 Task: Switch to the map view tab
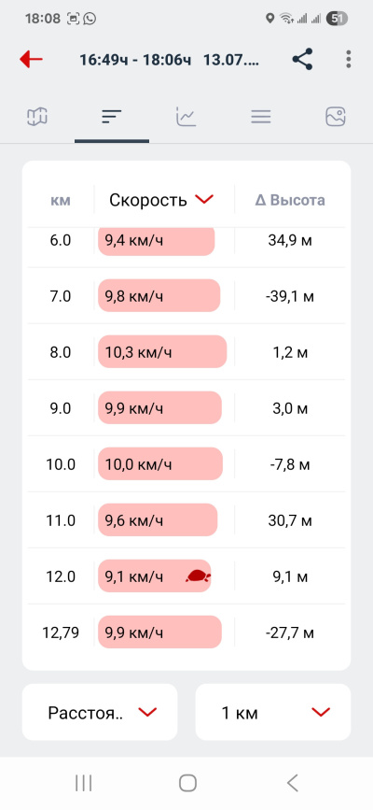[37, 117]
